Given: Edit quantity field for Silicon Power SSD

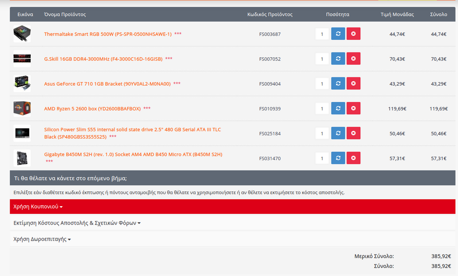Looking at the screenshot, I should pos(322,133).
